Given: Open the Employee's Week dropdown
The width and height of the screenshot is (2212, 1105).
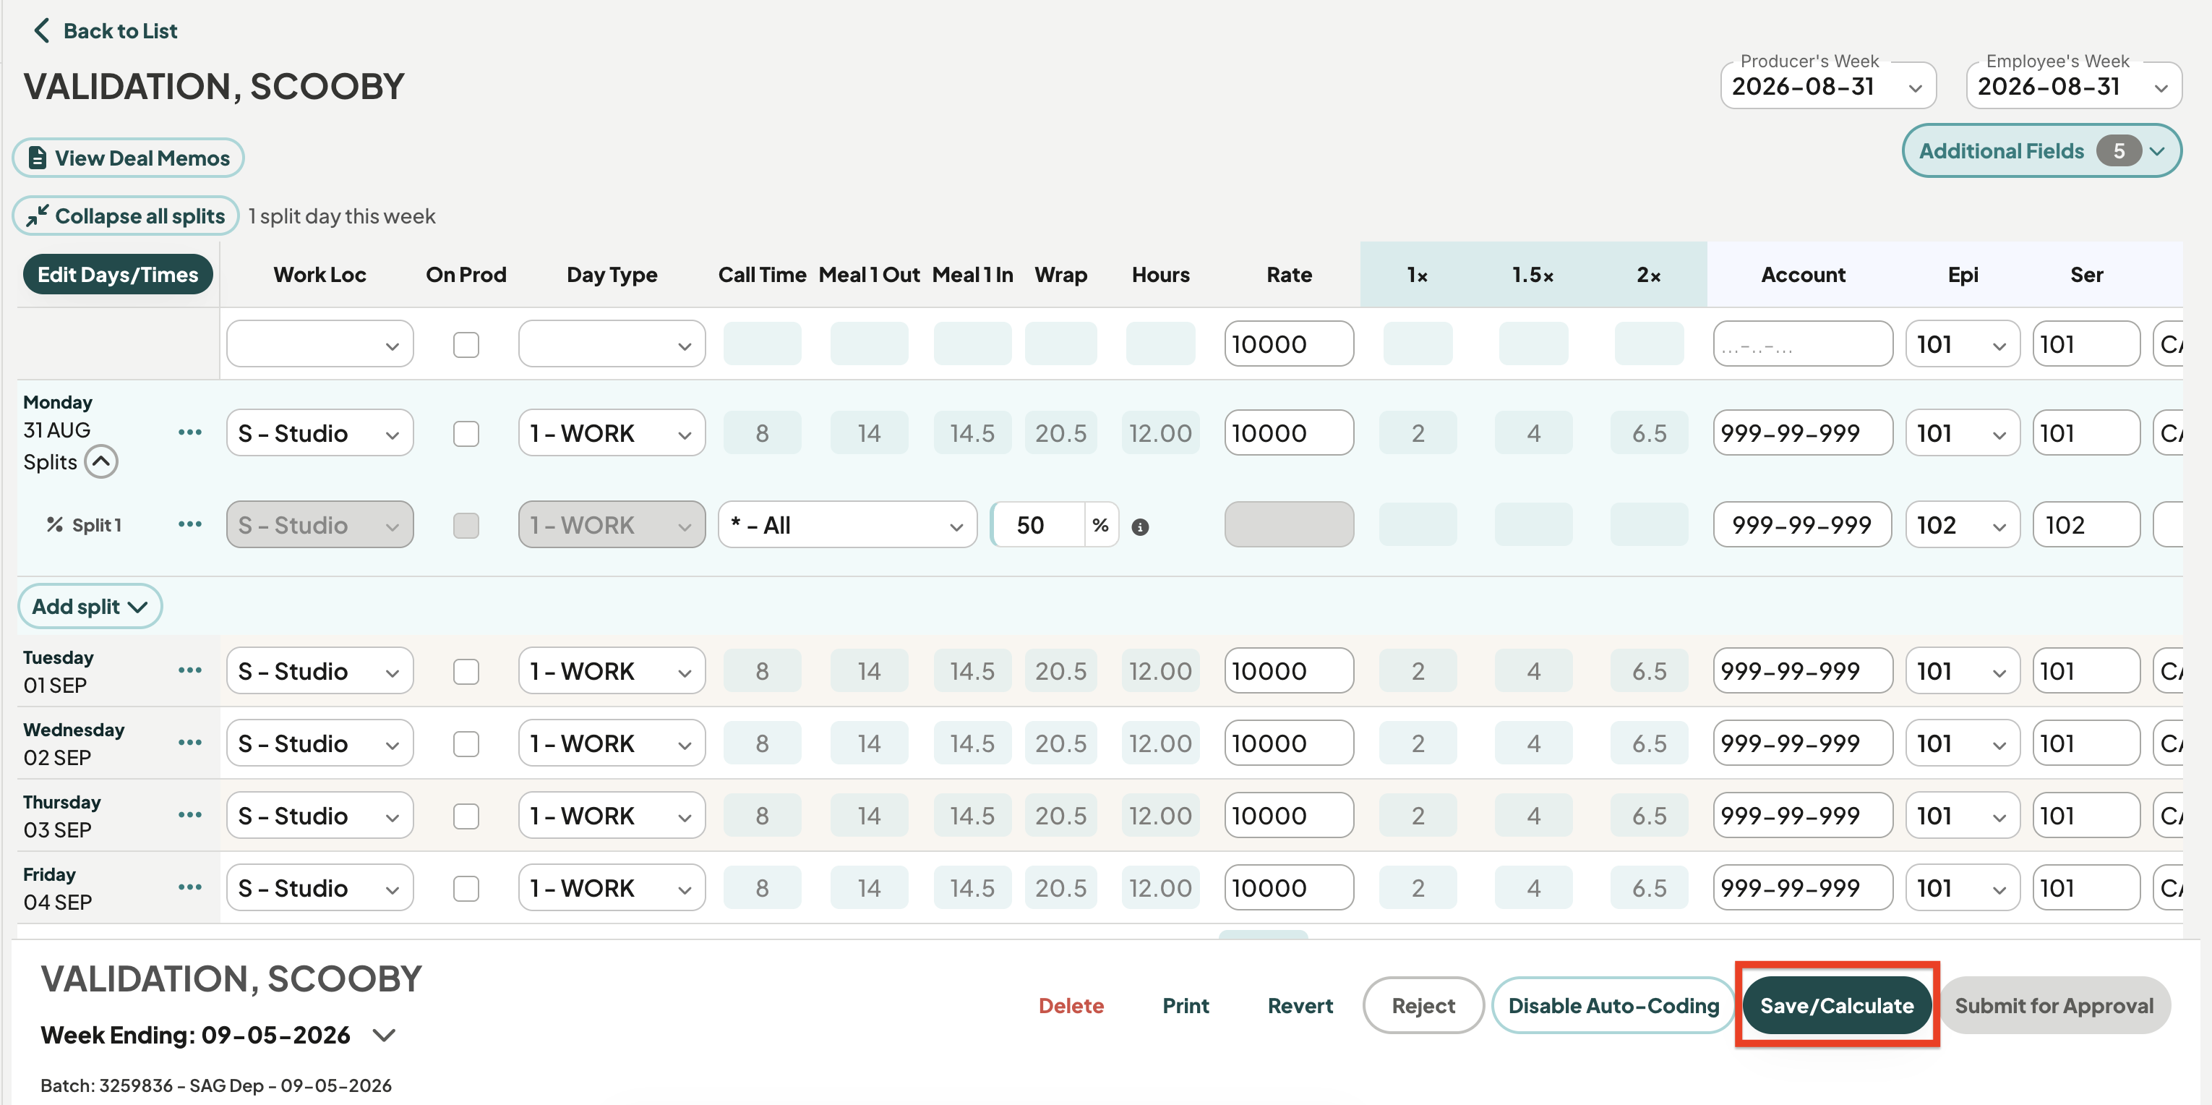Looking at the screenshot, I should click(x=2073, y=86).
